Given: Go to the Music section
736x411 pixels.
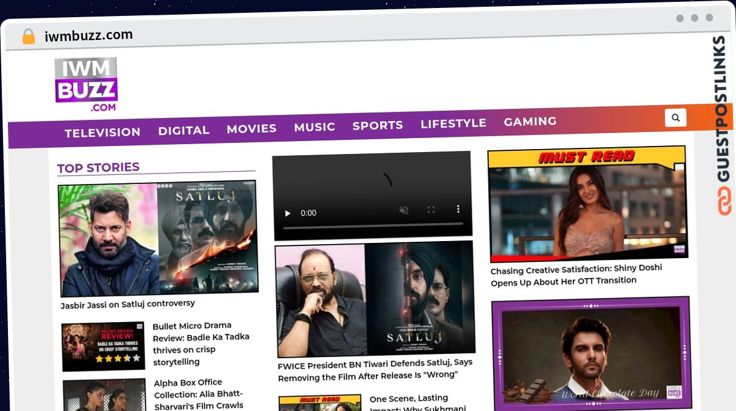Looking at the screenshot, I should tap(314, 127).
